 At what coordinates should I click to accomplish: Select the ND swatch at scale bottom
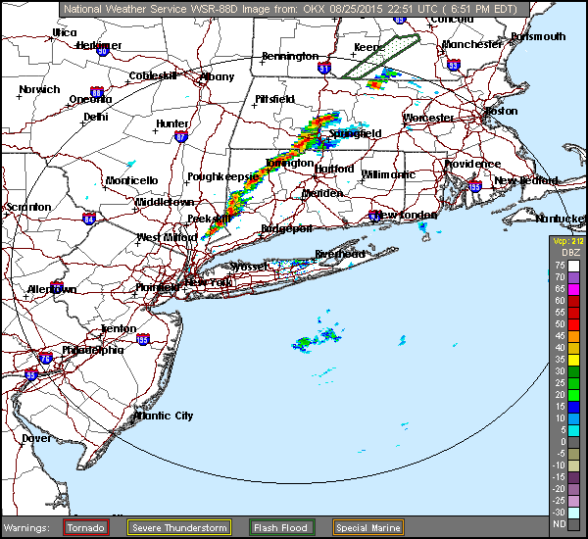[x=573, y=524]
